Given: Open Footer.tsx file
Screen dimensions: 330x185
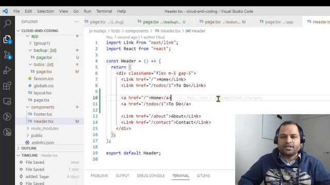Looking at the screenshot, I should (49, 114).
